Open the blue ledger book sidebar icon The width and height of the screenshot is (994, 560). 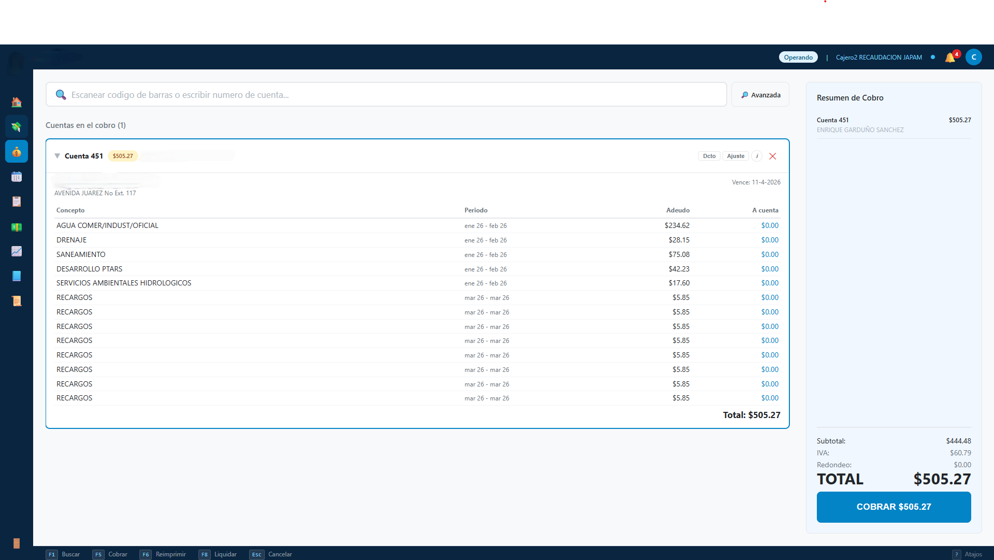tap(17, 276)
